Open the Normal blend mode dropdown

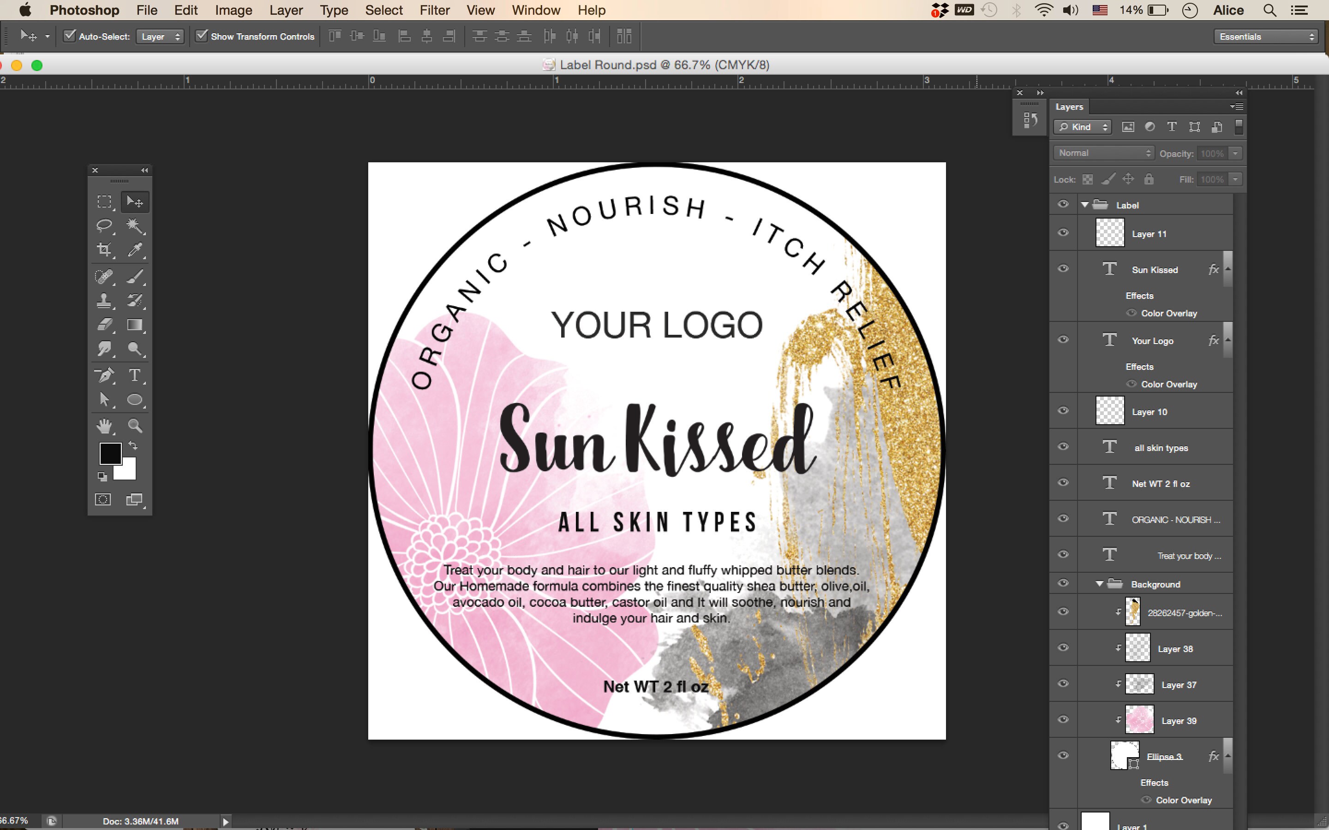click(1104, 153)
